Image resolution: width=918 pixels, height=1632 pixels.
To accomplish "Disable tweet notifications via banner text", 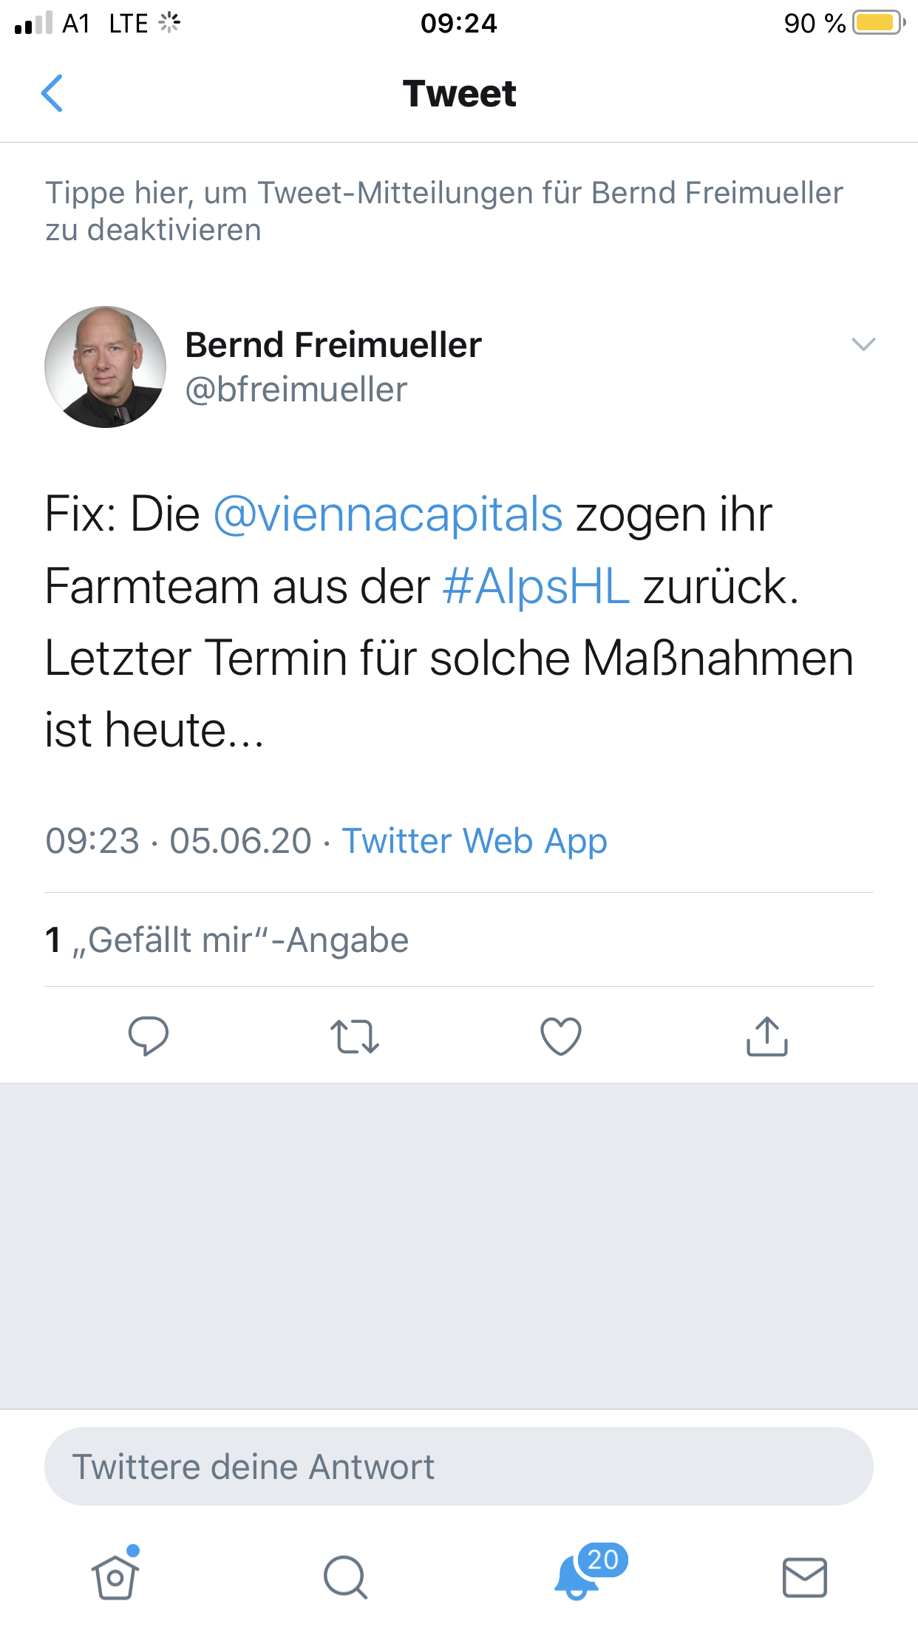I will (443, 211).
